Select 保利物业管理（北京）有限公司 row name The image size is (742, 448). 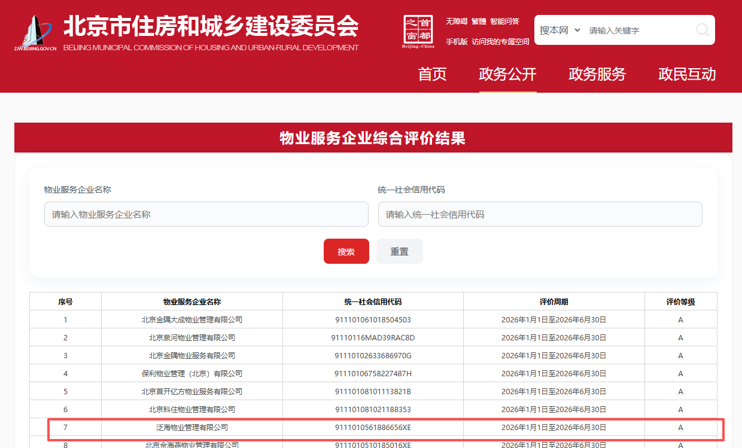[192, 373]
